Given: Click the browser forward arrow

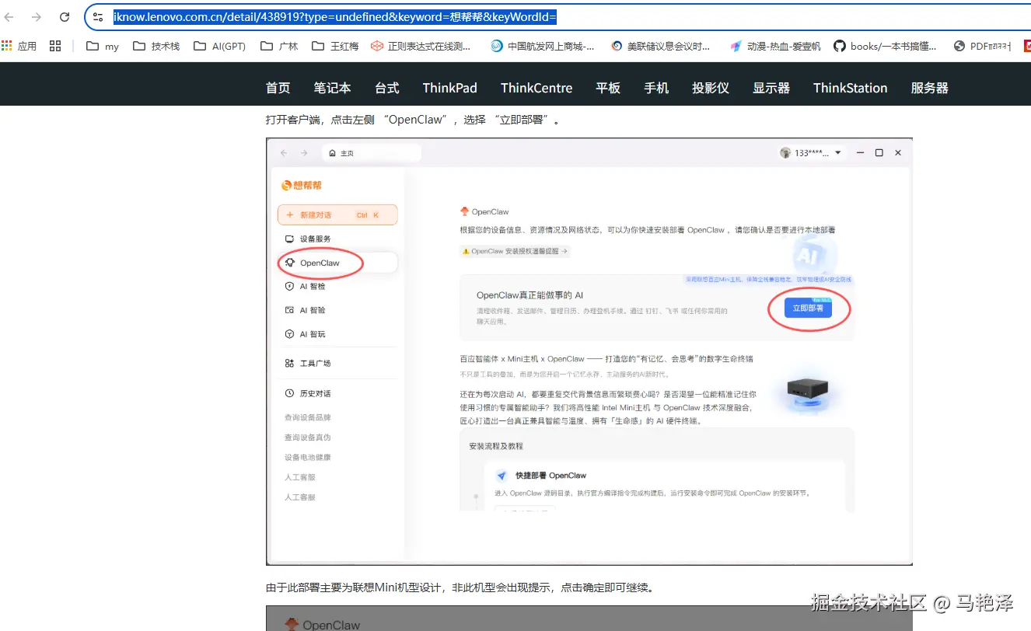Looking at the screenshot, I should 37,17.
